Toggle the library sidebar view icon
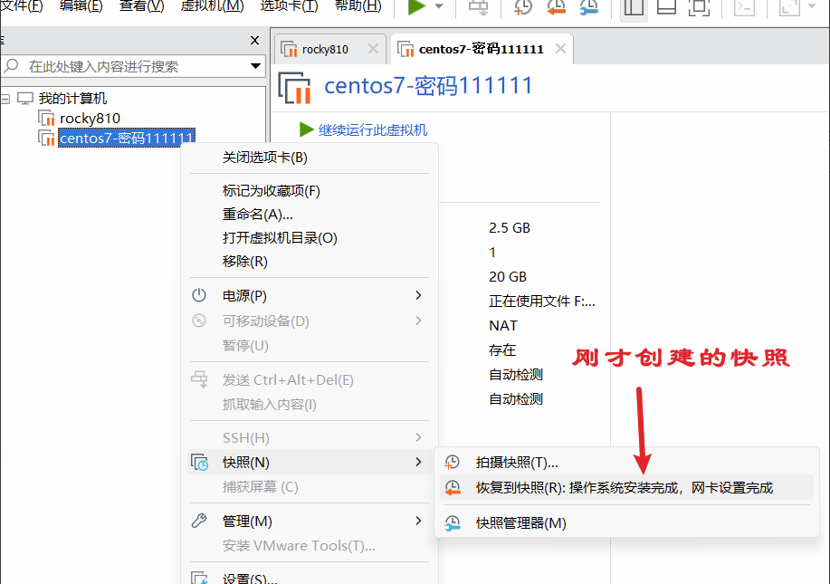Viewport: 830px width, 584px height. tap(634, 7)
